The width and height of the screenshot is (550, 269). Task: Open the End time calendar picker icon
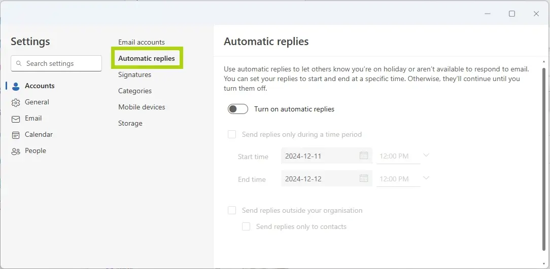click(364, 178)
